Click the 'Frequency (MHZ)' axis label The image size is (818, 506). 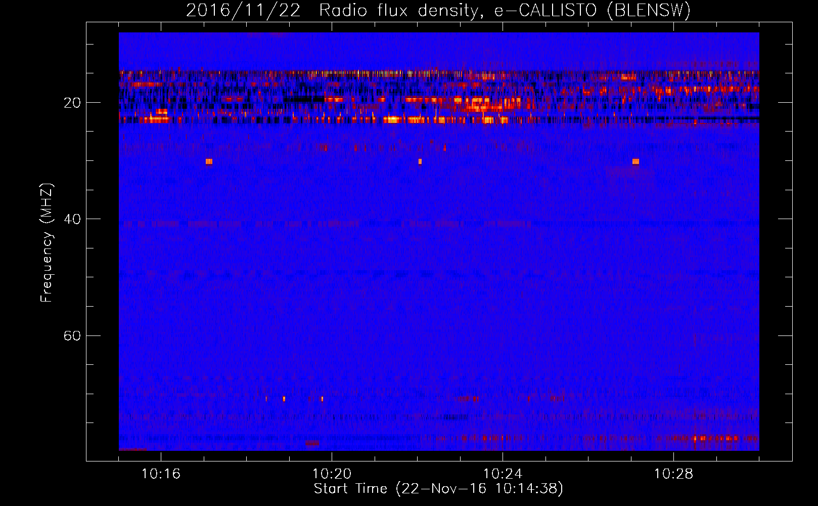pyautogui.click(x=47, y=243)
